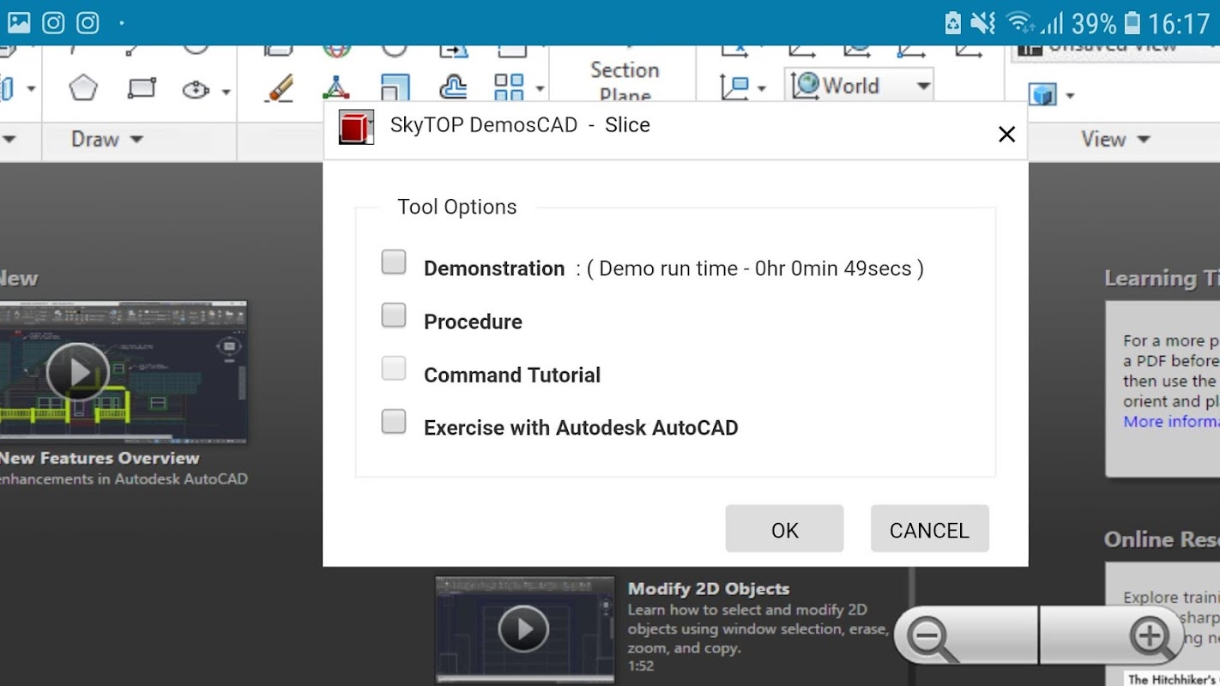Click the OK button
This screenshot has height=686, width=1220.
(784, 529)
